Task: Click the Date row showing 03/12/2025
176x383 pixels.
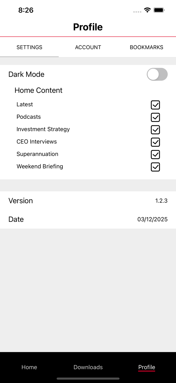Action: [x=88, y=219]
